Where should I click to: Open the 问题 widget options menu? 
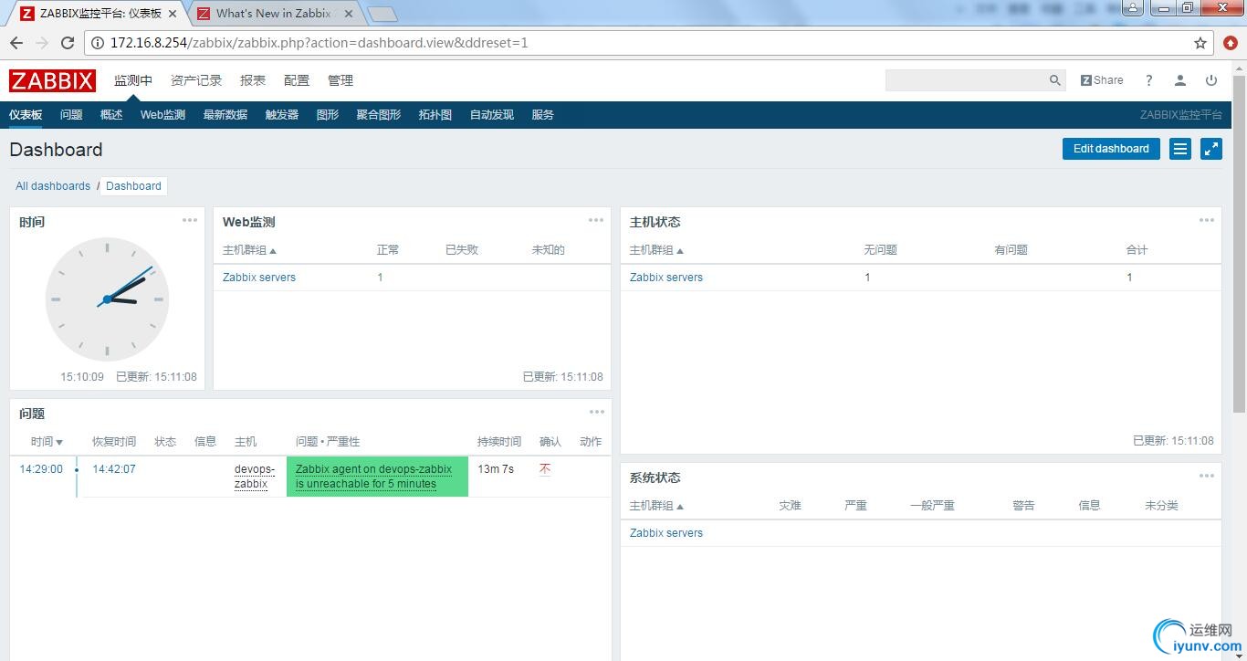[x=596, y=412]
